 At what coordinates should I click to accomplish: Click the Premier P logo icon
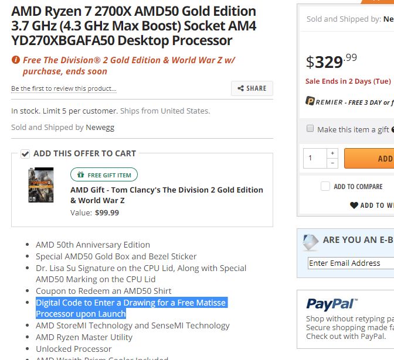coord(310,101)
